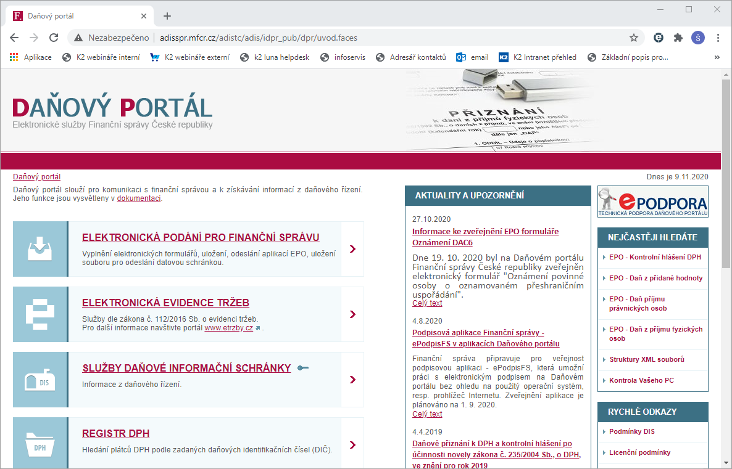Open the k2 luna helpdesk bookmark
Image resolution: width=732 pixels, height=469 pixels.
[x=275, y=57]
